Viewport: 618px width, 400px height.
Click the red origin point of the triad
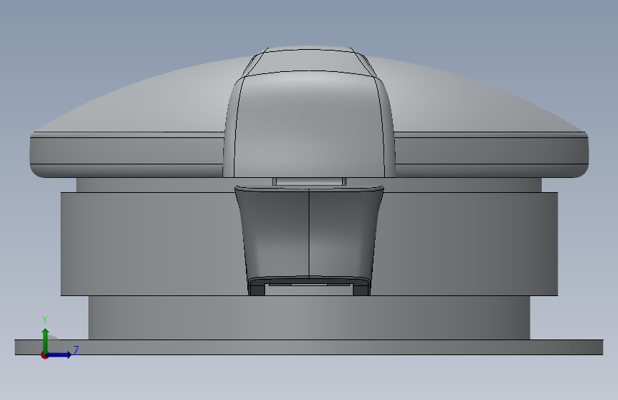tap(44, 355)
